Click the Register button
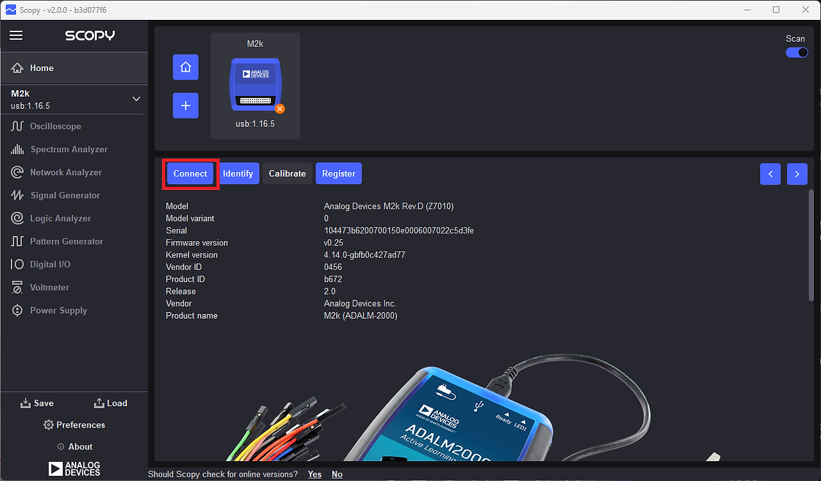This screenshot has width=821, height=481. click(339, 174)
